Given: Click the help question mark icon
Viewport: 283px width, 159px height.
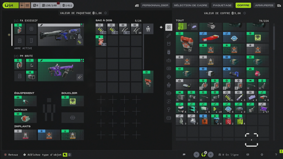Looking at the screenshot, I should pyautogui.click(x=276, y=155).
